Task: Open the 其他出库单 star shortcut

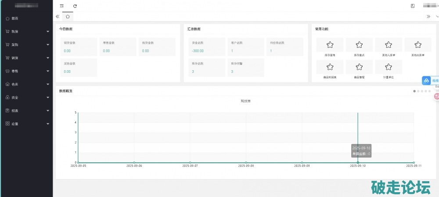Action: pos(418,45)
